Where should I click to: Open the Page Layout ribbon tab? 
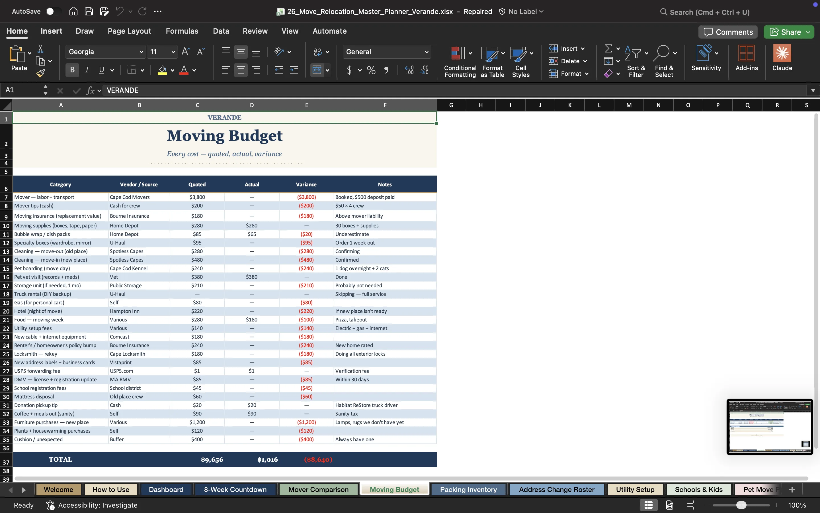pyautogui.click(x=129, y=31)
